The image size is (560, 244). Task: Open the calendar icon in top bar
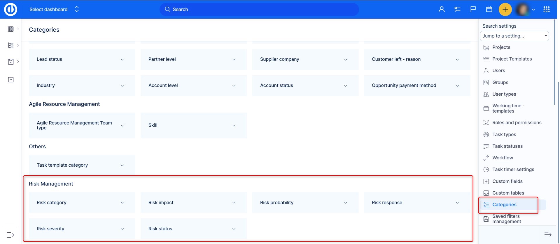coord(489,9)
